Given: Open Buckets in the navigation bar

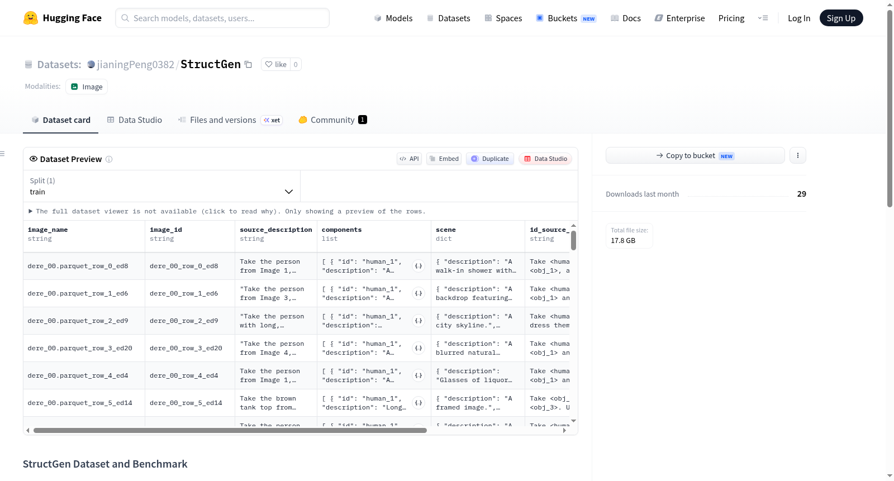Looking at the screenshot, I should 566,18.
